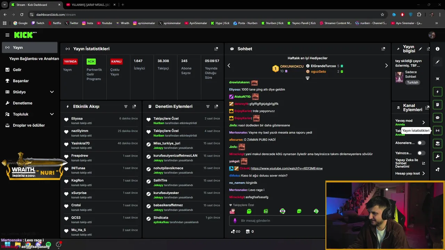The height and width of the screenshot is (250, 445).
Task: Open the YouTube link posted in chat
Action: (x=287, y=168)
